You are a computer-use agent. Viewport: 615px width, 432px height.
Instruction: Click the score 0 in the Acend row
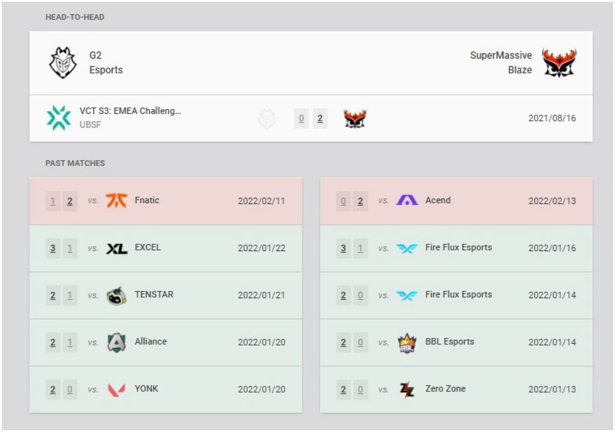point(343,202)
